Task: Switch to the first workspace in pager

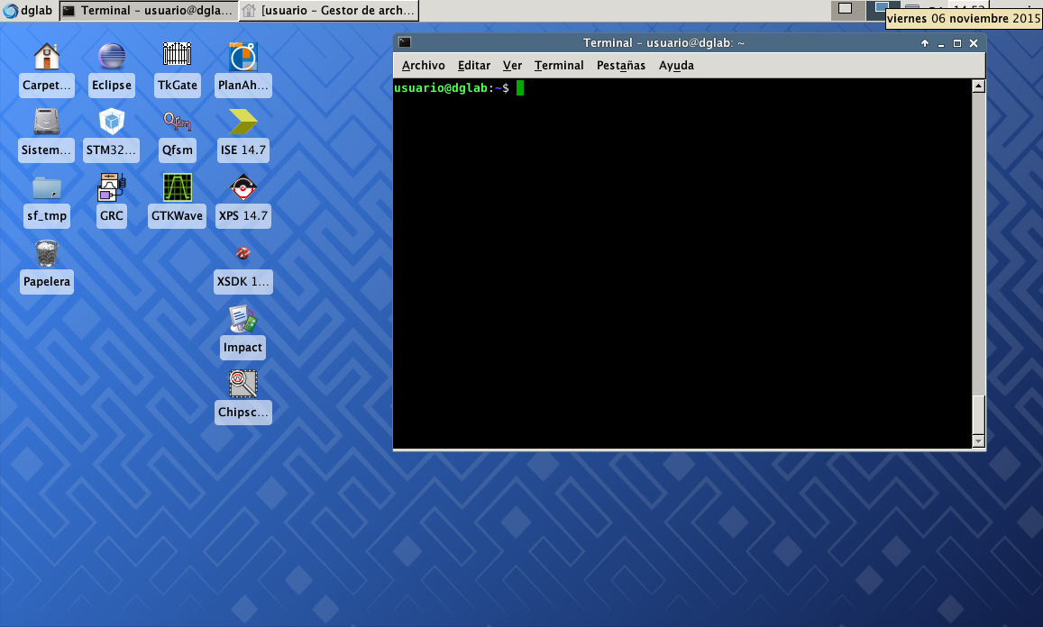Action: tap(845, 9)
